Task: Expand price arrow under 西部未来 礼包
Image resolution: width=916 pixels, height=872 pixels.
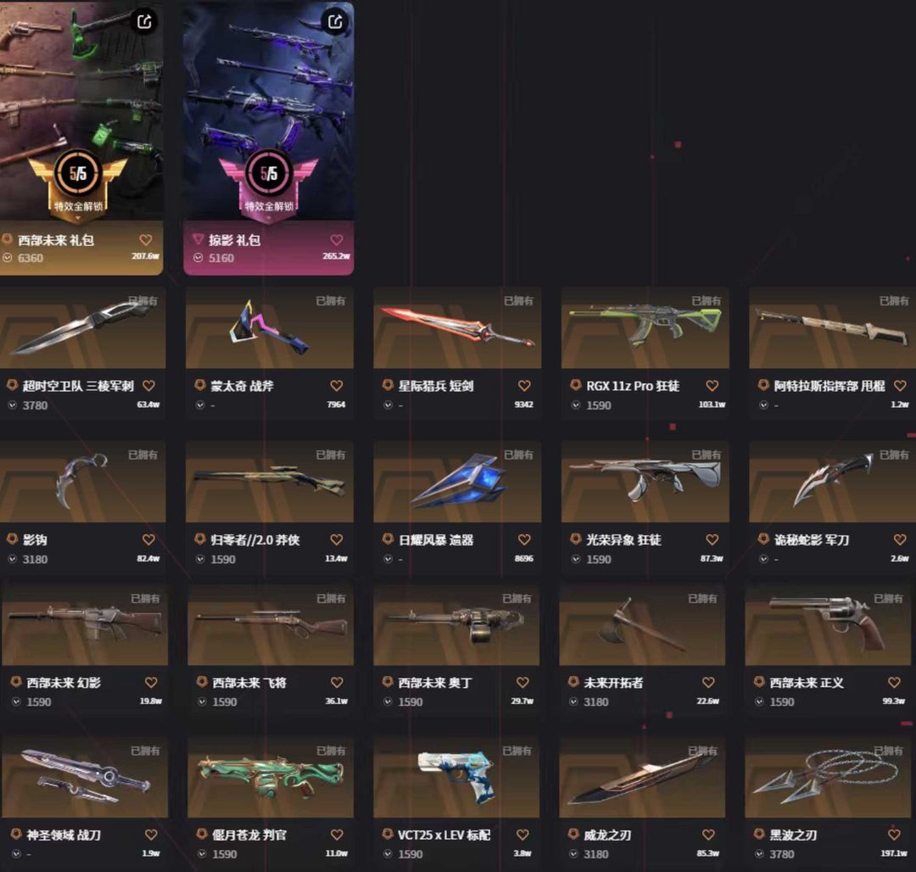Action: pyautogui.click(x=8, y=258)
